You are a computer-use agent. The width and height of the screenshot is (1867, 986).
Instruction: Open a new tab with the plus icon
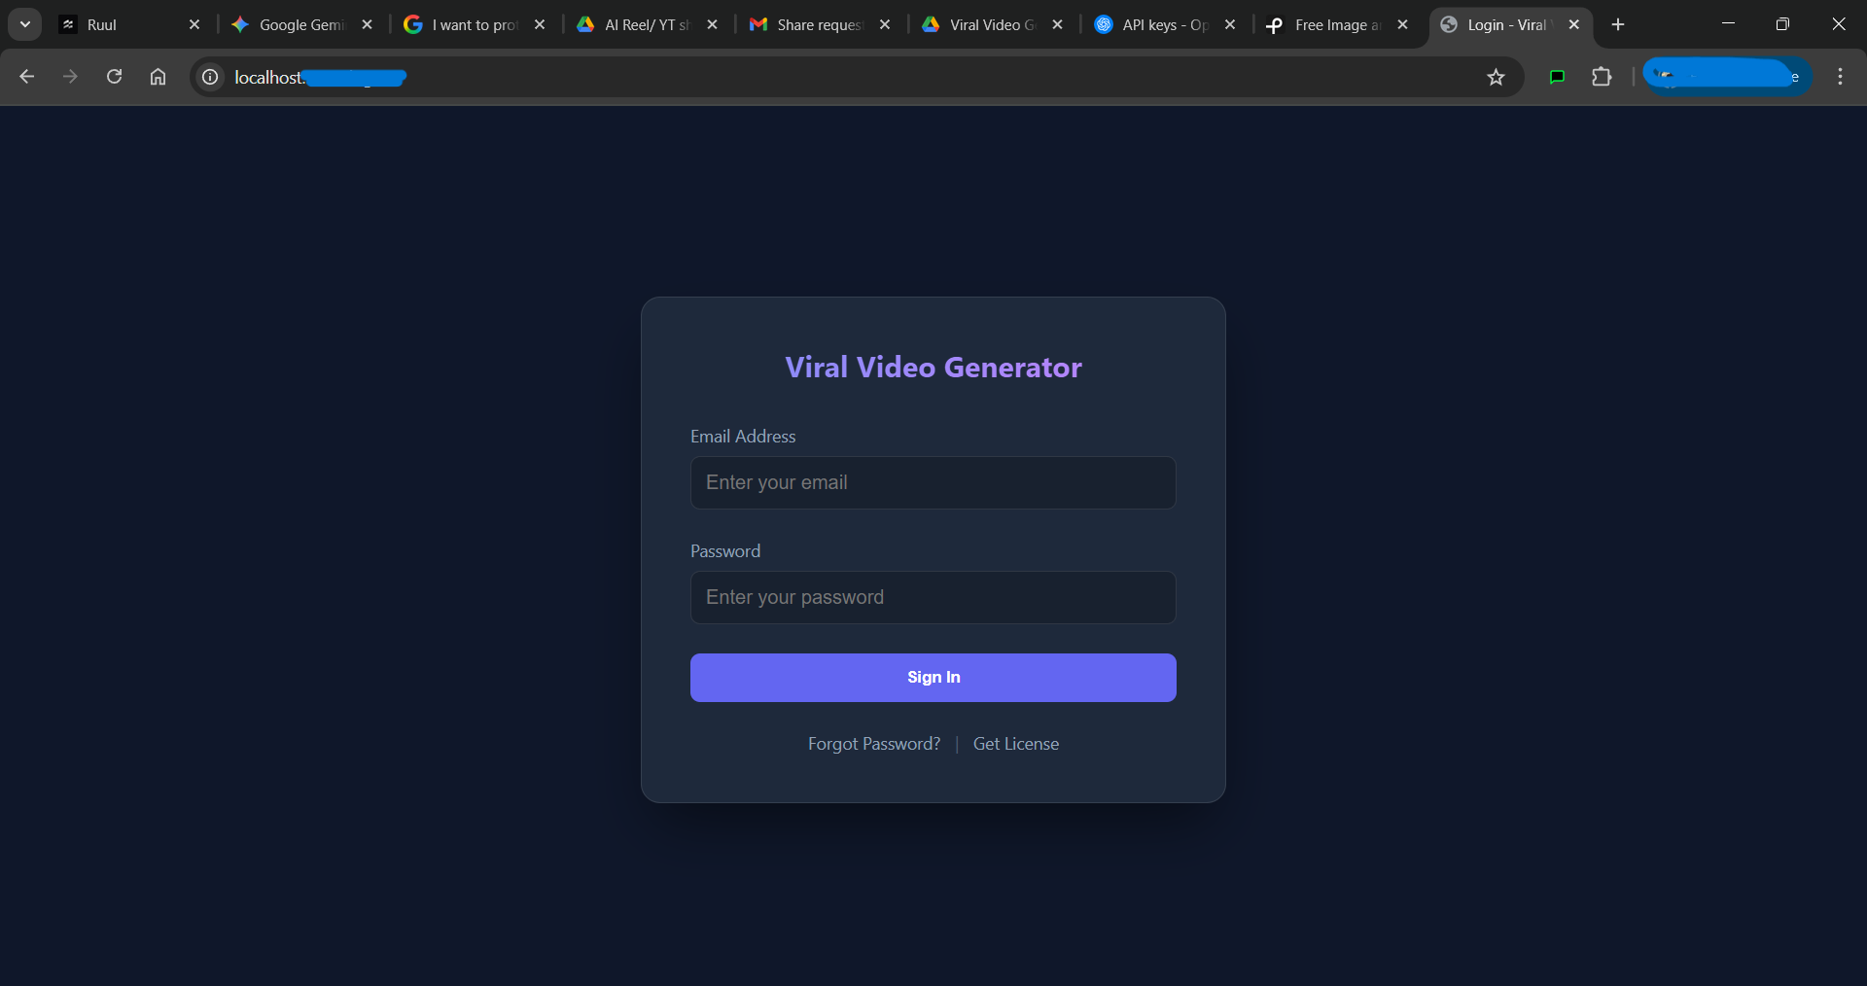tap(1617, 24)
